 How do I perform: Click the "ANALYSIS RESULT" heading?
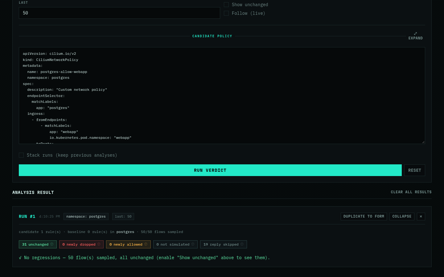(33, 192)
